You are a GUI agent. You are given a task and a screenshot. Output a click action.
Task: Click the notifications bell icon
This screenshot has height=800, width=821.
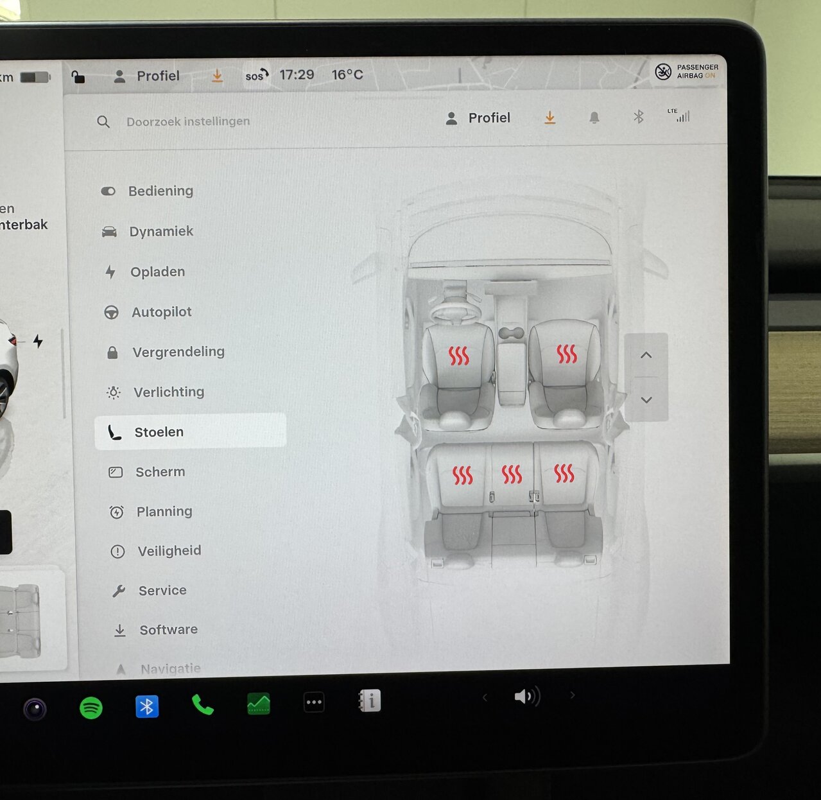(x=594, y=117)
